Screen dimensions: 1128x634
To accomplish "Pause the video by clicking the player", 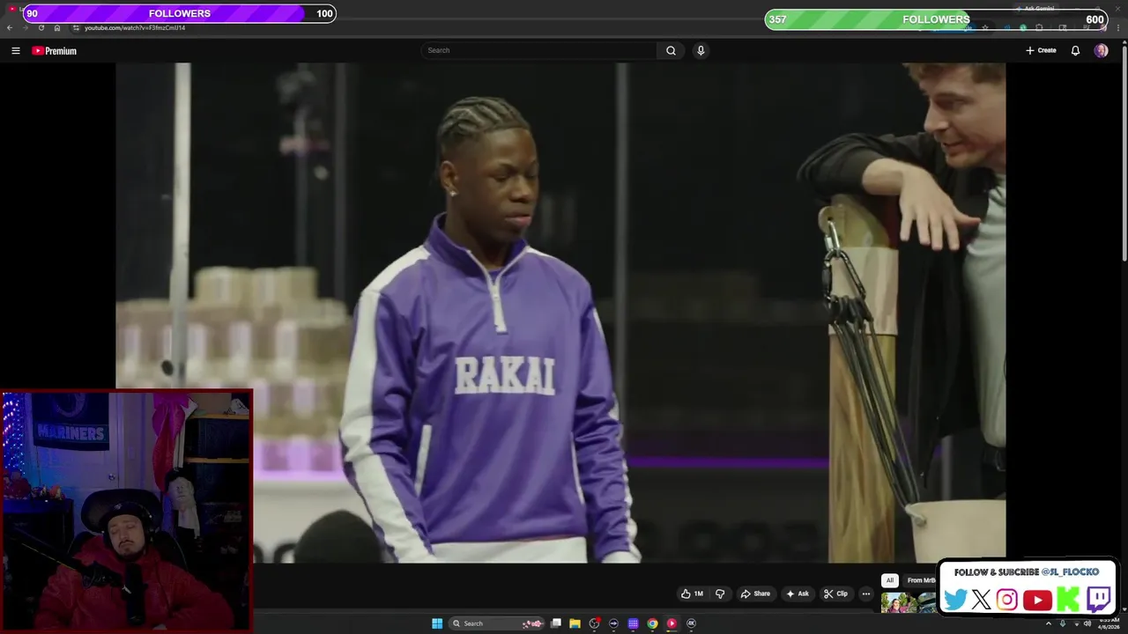I will pos(560,313).
